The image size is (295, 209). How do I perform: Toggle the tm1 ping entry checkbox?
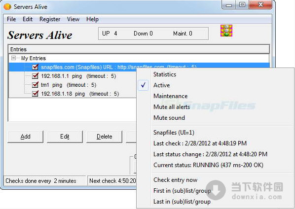click(x=35, y=85)
